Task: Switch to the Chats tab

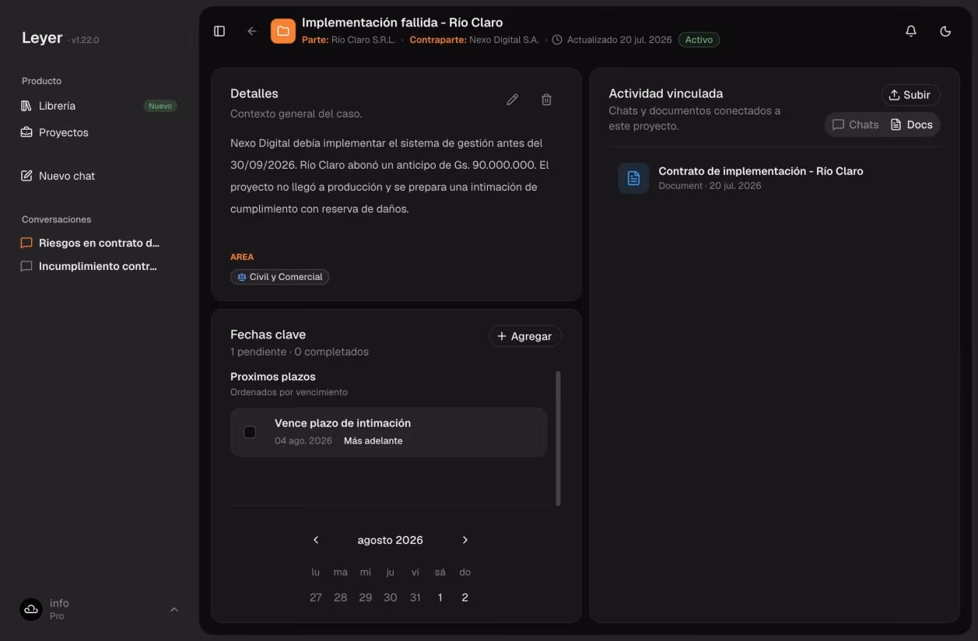Action: [x=855, y=124]
